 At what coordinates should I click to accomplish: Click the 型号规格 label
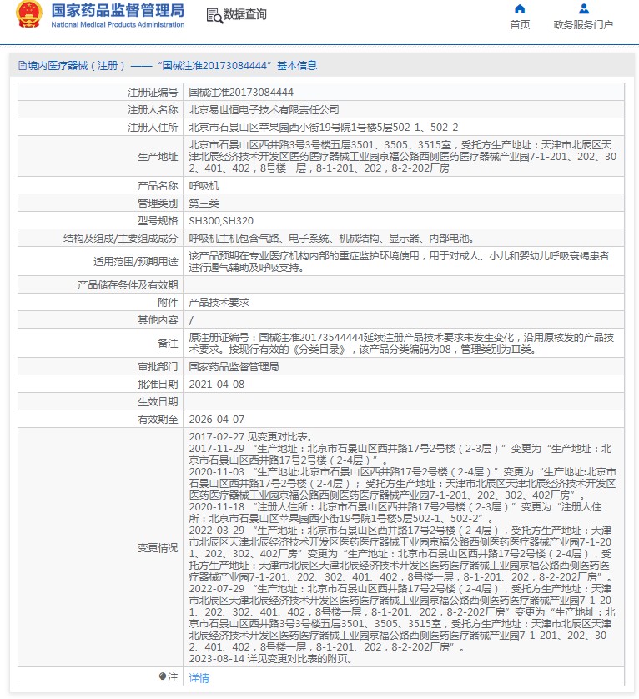[158, 221]
